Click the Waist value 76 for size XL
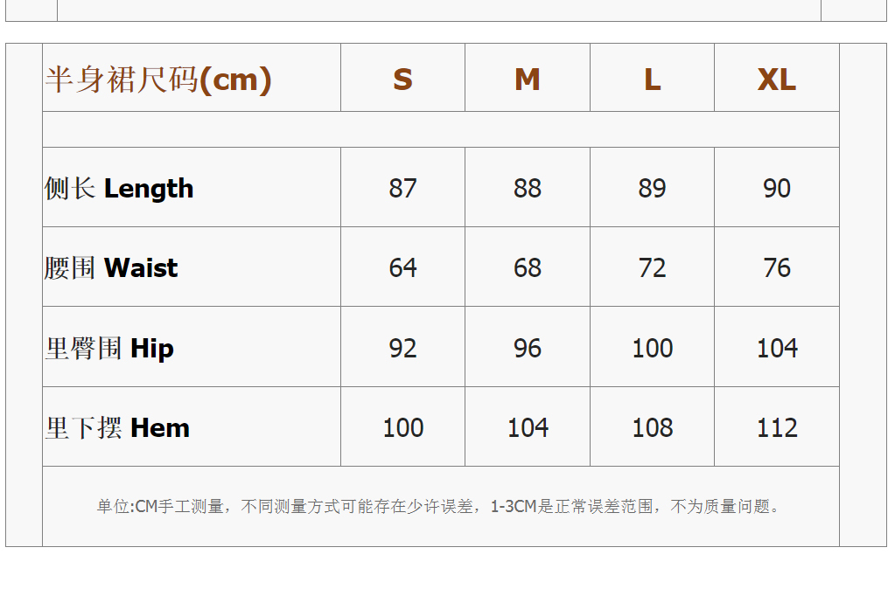The image size is (895, 596). click(x=777, y=267)
